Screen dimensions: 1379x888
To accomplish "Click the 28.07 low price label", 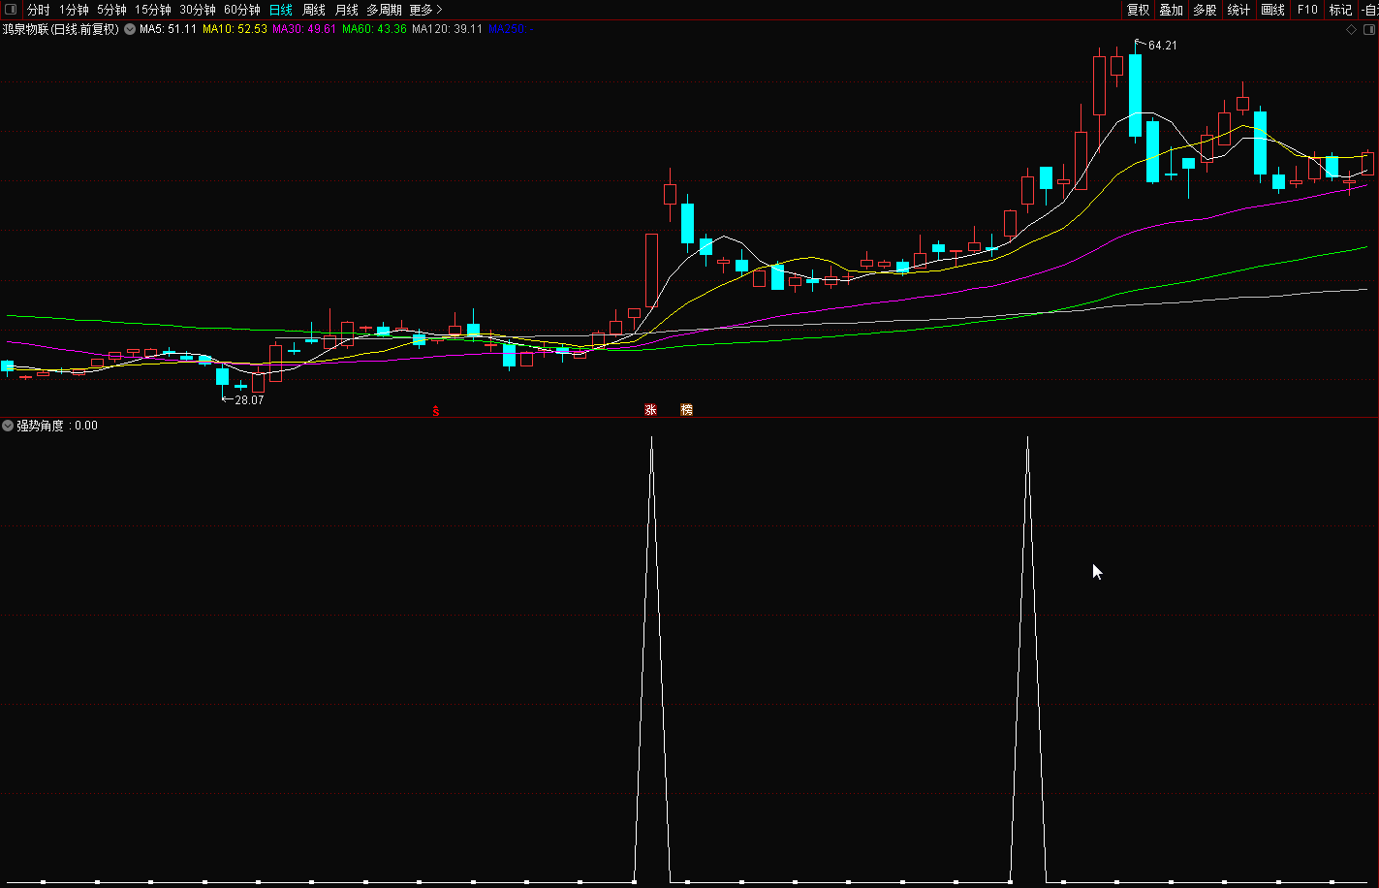I will point(249,399).
